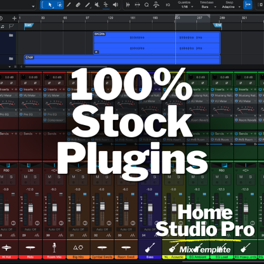The height and width of the screenshot is (264, 264).
Task: Select the Arrow tool in the toolbar
Action: coord(50,4)
